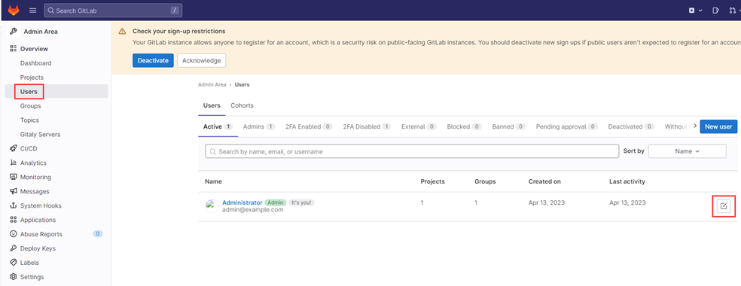Click the System Hooks anchor icon
Image resolution: width=741 pixels, height=286 pixels.
[14, 205]
